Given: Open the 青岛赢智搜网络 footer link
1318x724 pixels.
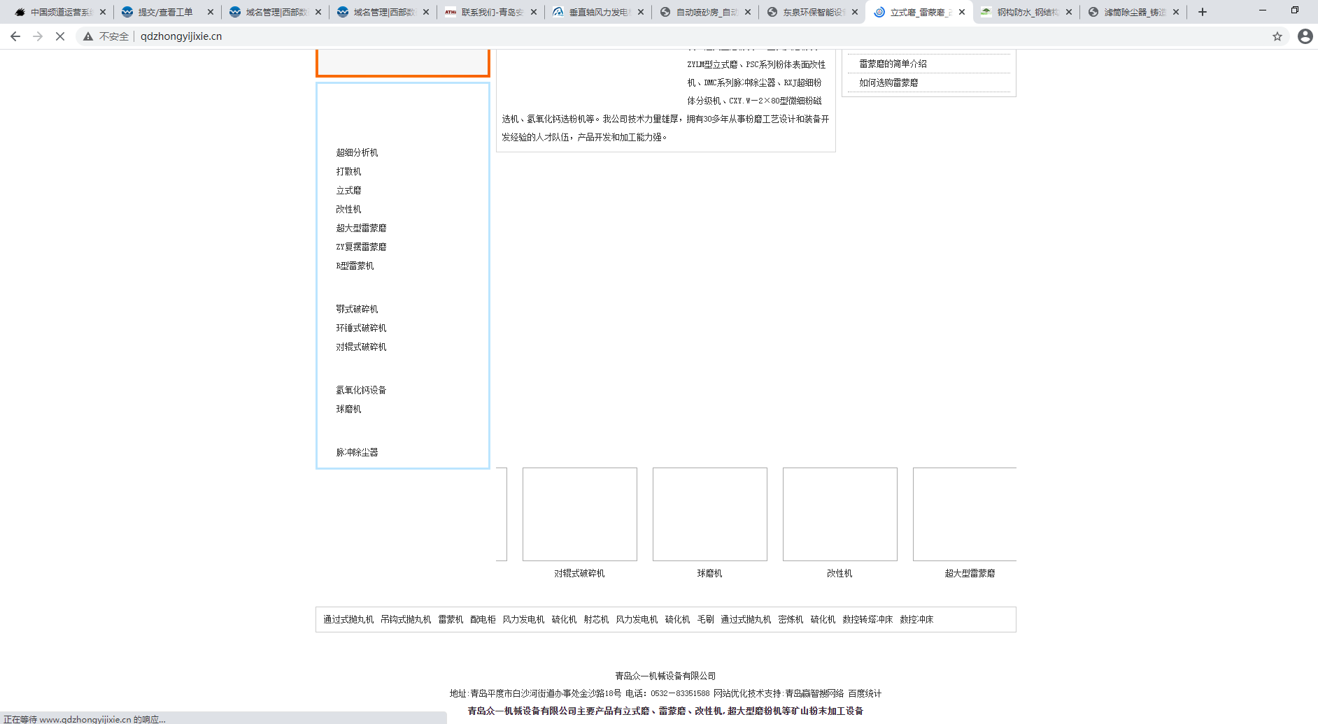Looking at the screenshot, I should click(814, 693).
